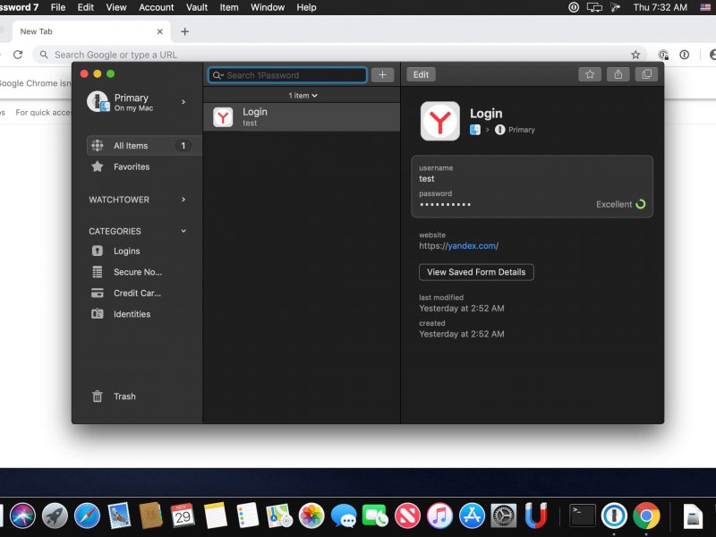716x537 pixels.
Task: Open Siri from the dock
Action: (22, 516)
